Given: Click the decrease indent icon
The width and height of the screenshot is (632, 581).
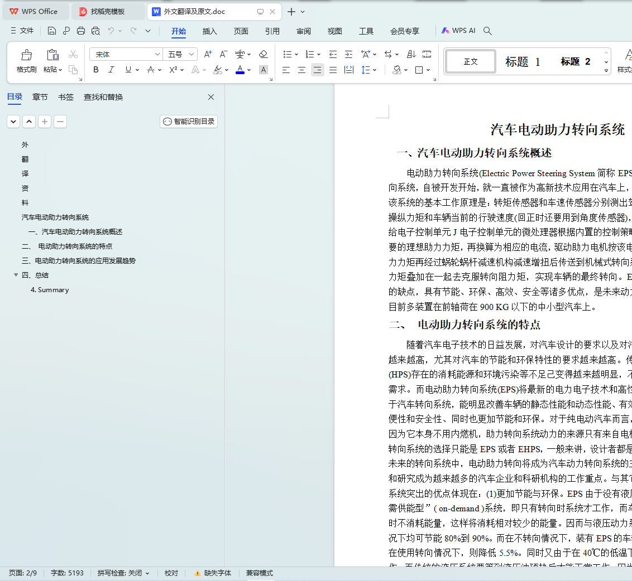Looking at the screenshot, I should click(333, 54).
